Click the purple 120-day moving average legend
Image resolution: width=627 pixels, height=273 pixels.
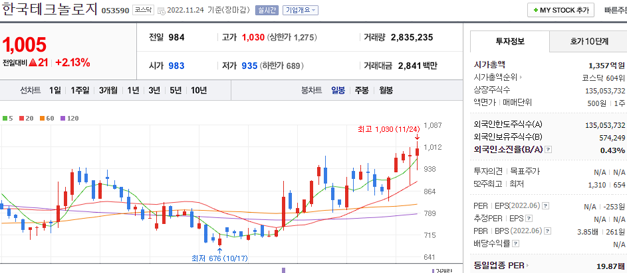pyautogui.click(x=70, y=119)
